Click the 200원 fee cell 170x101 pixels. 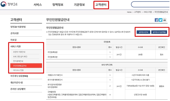click(140, 55)
